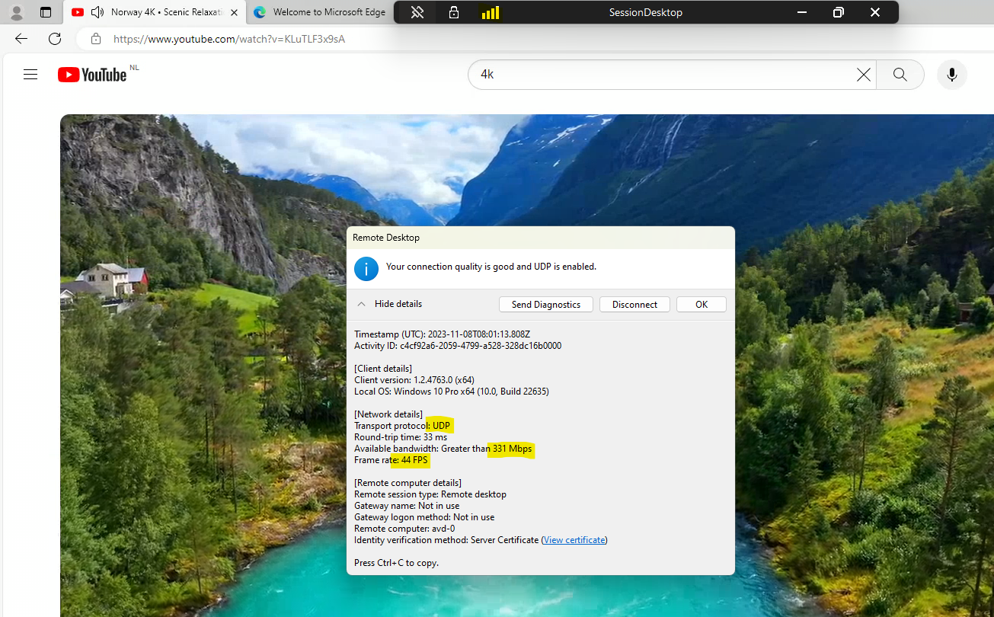Click the text 'Frame rate: 44 FPS'
994x617 pixels.
tap(392, 460)
